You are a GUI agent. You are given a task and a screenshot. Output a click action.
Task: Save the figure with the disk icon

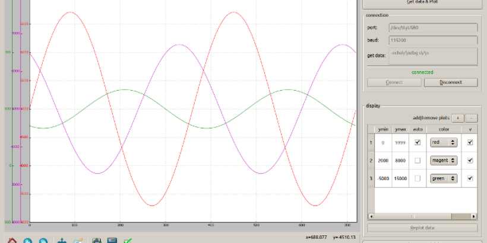(112, 241)
